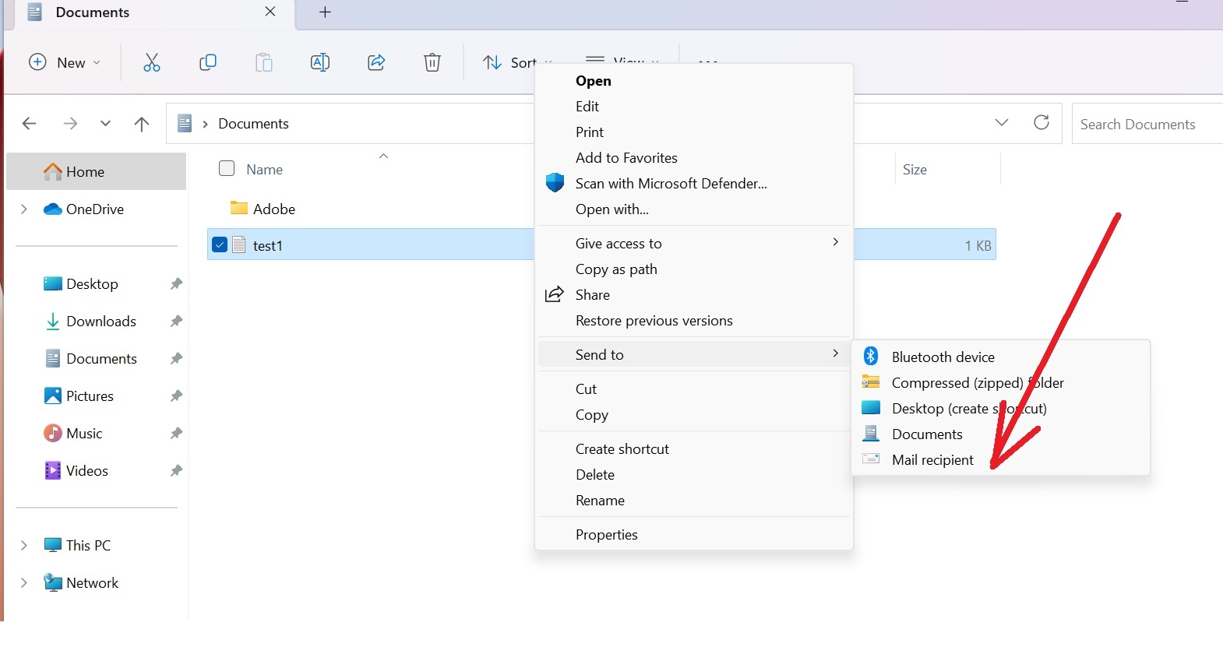Open the Sort options dropdown

[x=516, y=62]
